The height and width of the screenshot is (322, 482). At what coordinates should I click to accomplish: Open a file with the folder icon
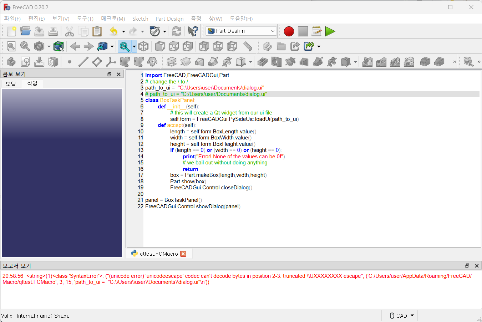[x=25, y=31]
